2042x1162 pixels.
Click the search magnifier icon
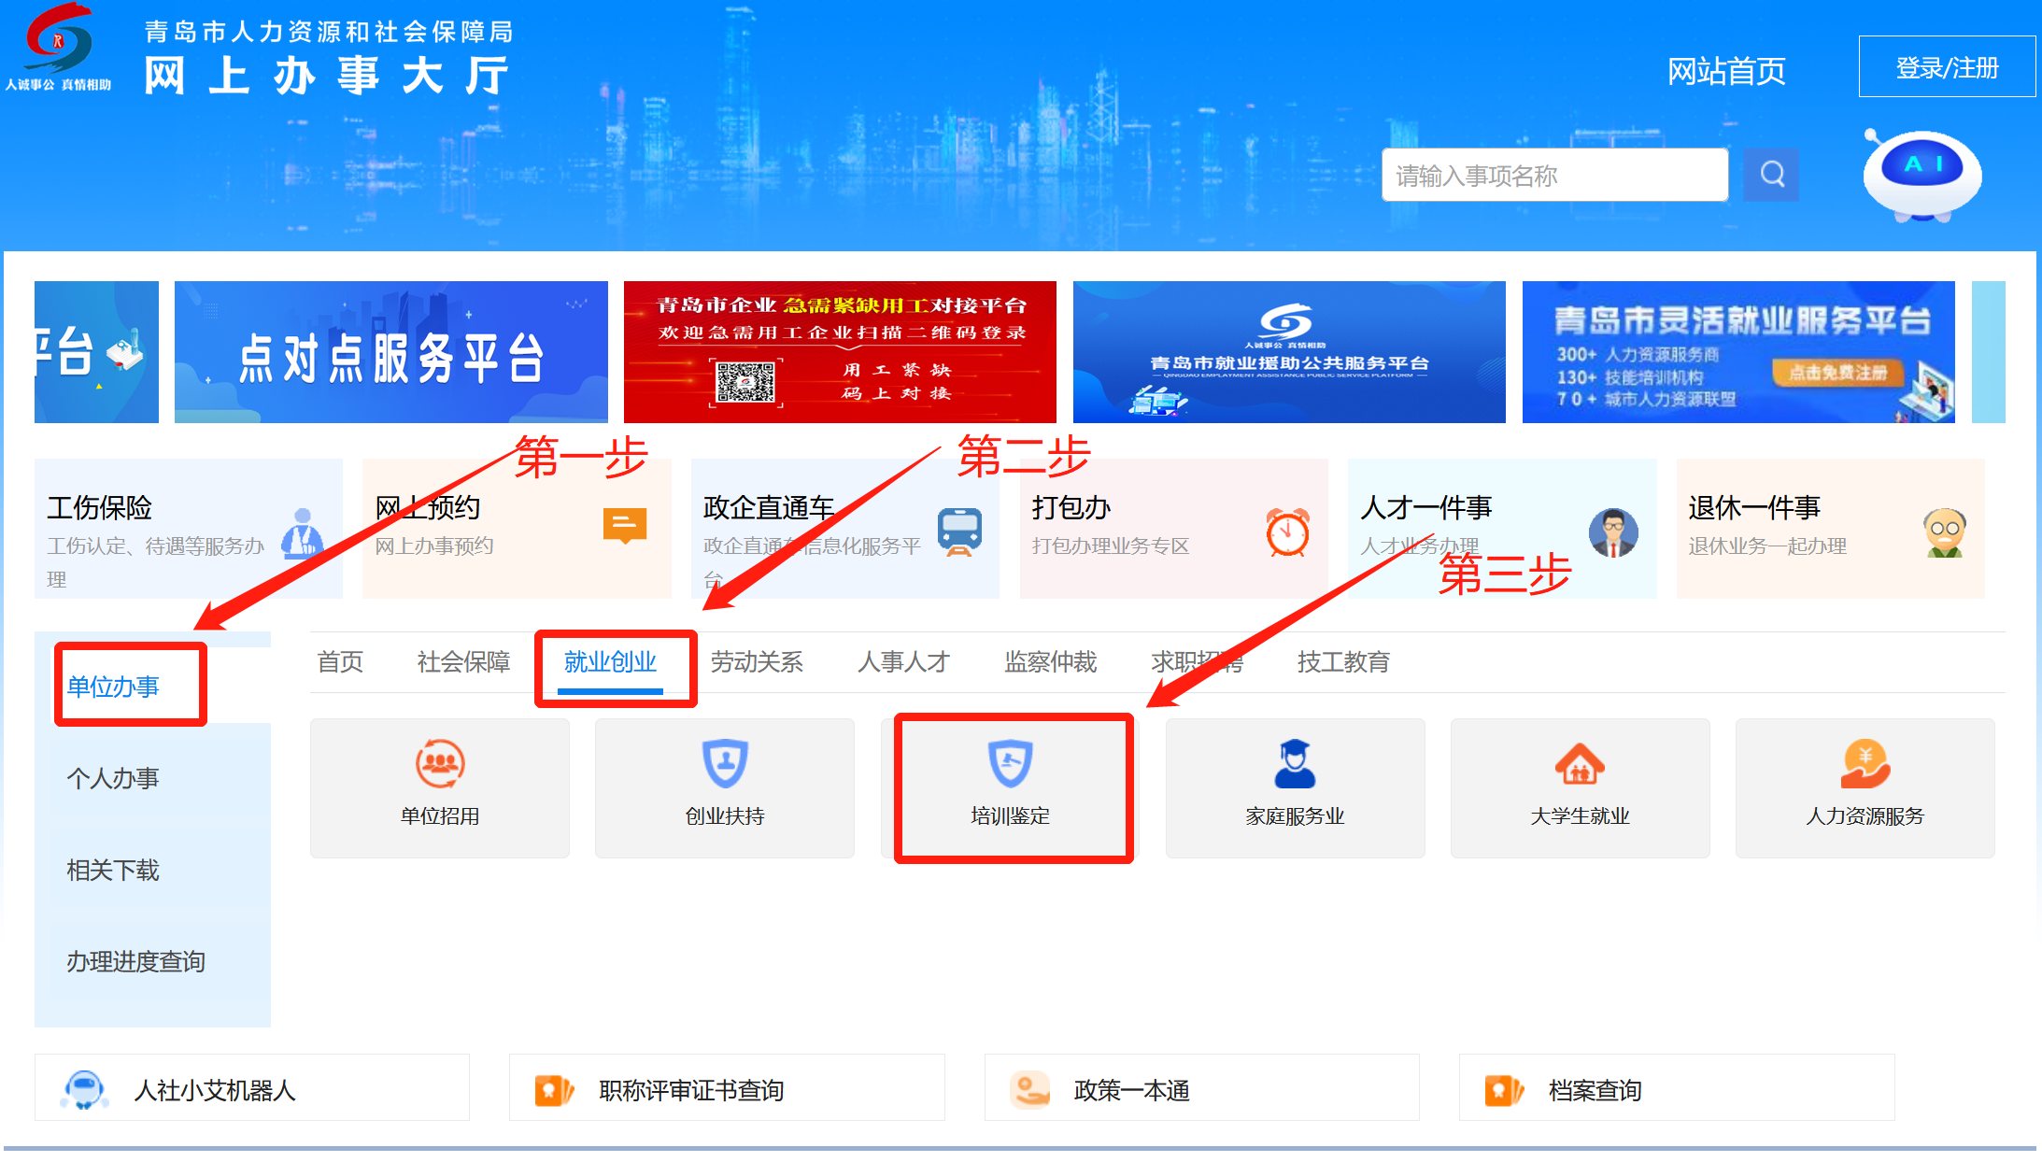point(1772,175)
